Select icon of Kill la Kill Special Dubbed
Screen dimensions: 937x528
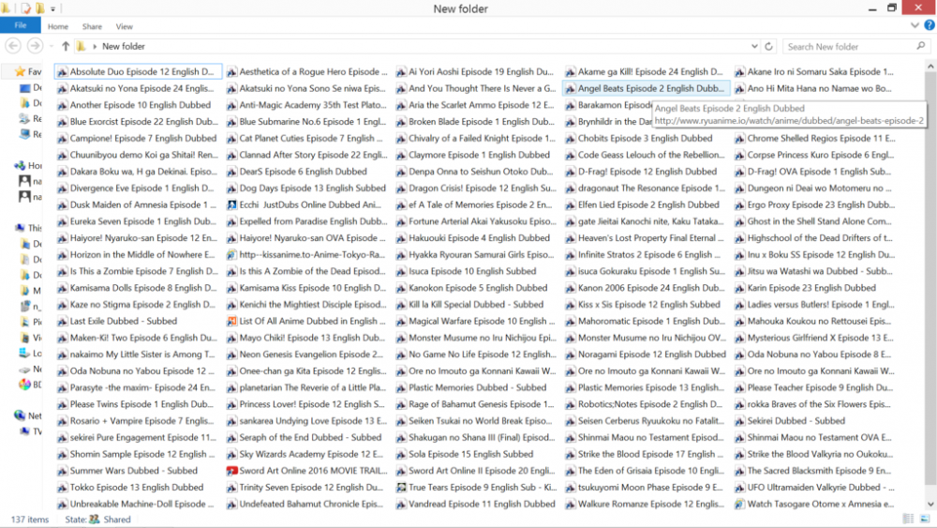pos(401,305)
